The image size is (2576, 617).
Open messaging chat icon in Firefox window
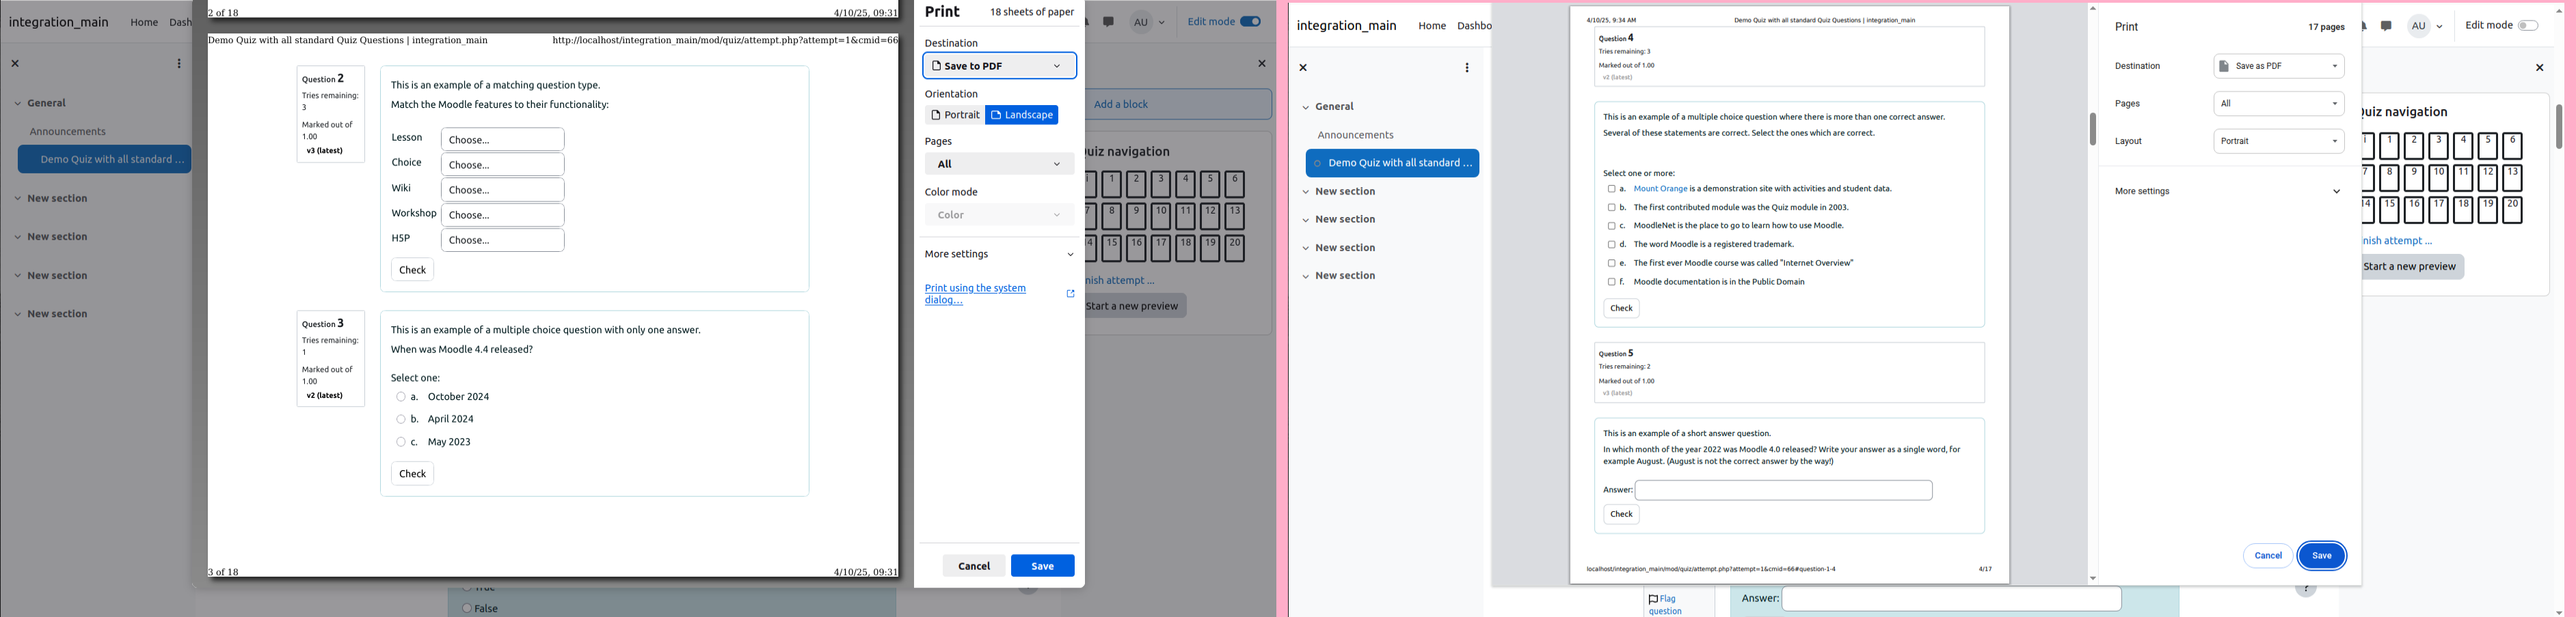(x=1108, y=22)
